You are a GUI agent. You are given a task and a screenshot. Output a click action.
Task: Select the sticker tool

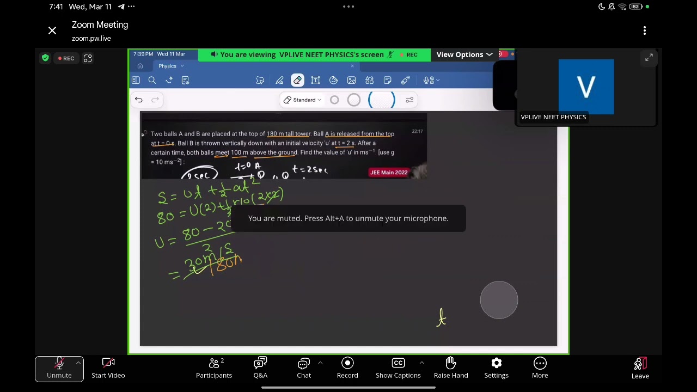click(333, 81)
